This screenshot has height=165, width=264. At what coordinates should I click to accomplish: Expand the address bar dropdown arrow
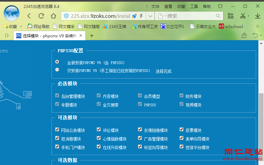tap(150, 16)
